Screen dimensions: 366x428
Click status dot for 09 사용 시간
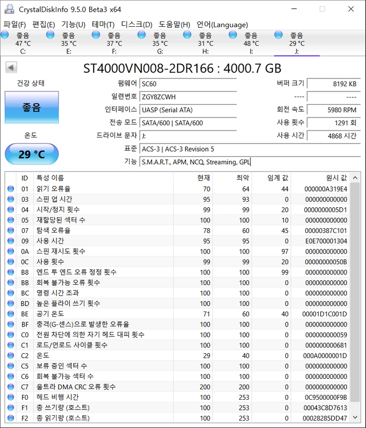point(11,241)
